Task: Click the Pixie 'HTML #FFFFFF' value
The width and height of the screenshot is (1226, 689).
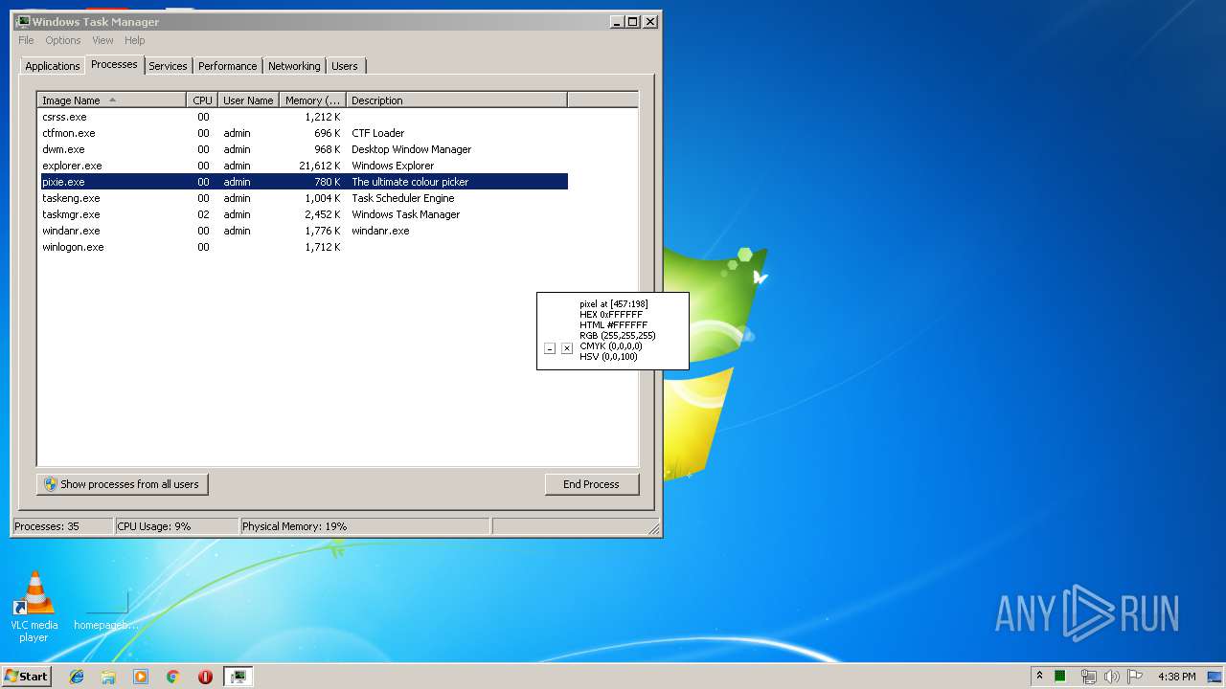Action: [613, 325]
